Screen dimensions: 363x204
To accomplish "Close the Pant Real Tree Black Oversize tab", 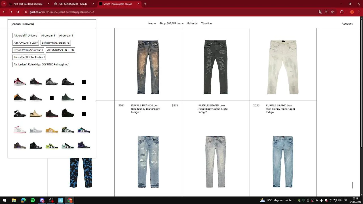I will tap(48, 4).
